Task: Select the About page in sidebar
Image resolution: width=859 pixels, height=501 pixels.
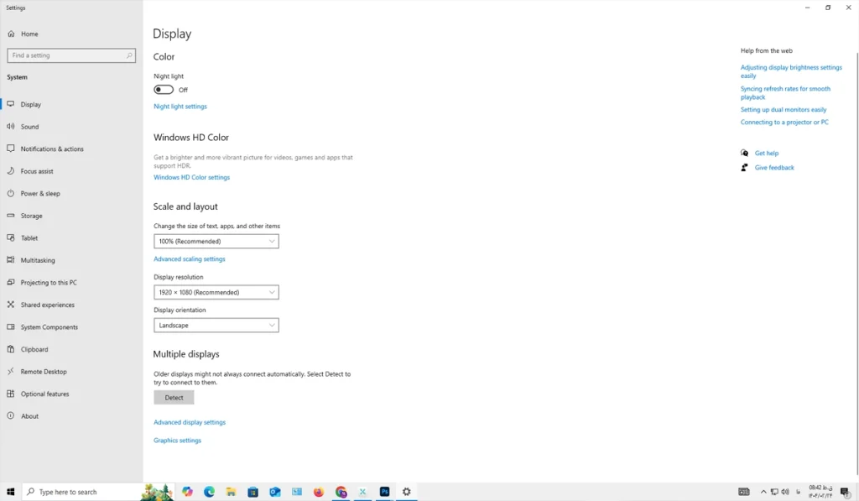Action: point(29,416)
